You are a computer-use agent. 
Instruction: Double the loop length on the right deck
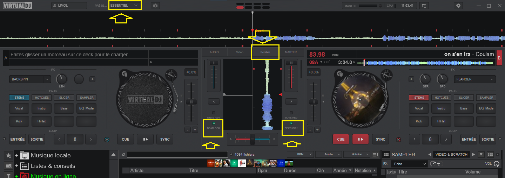pyautogui.click(x=446, y=139)
